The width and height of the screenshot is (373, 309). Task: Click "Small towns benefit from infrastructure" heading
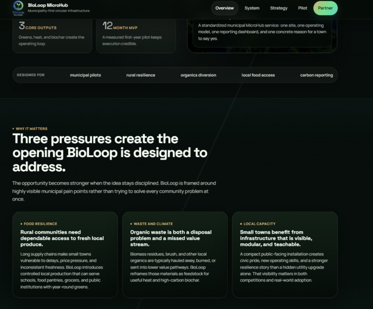tap(276, 238)
